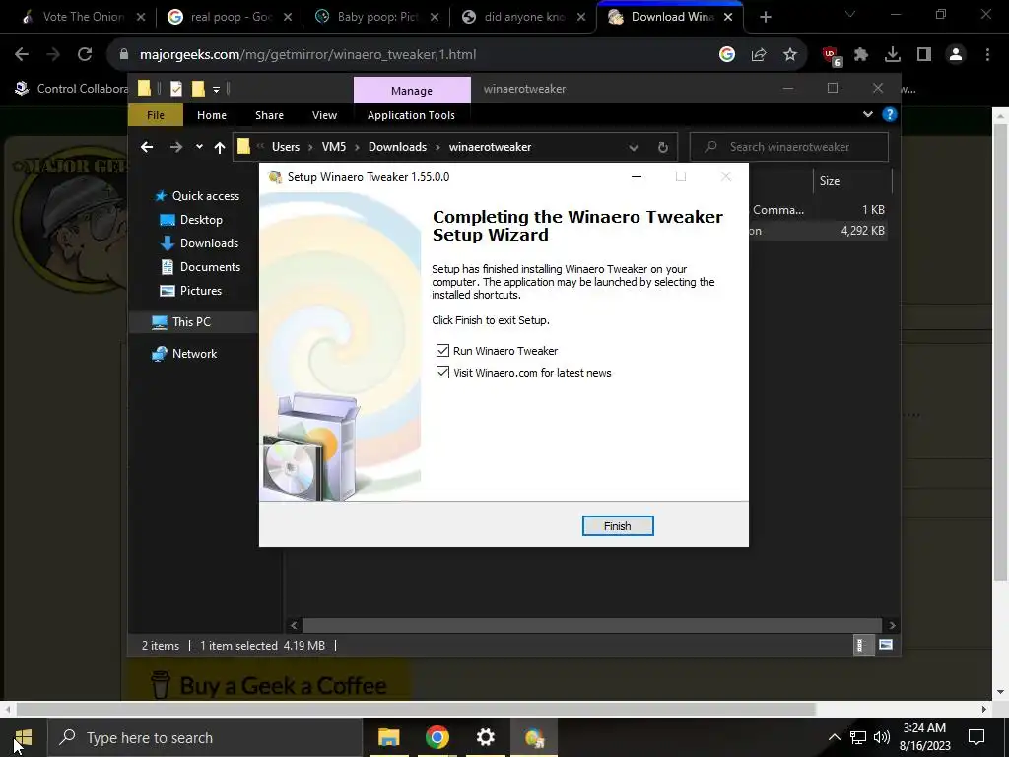Expand the address bar history dropdown
Viewport: 1009px width, 757px height.
click(634, 148)
